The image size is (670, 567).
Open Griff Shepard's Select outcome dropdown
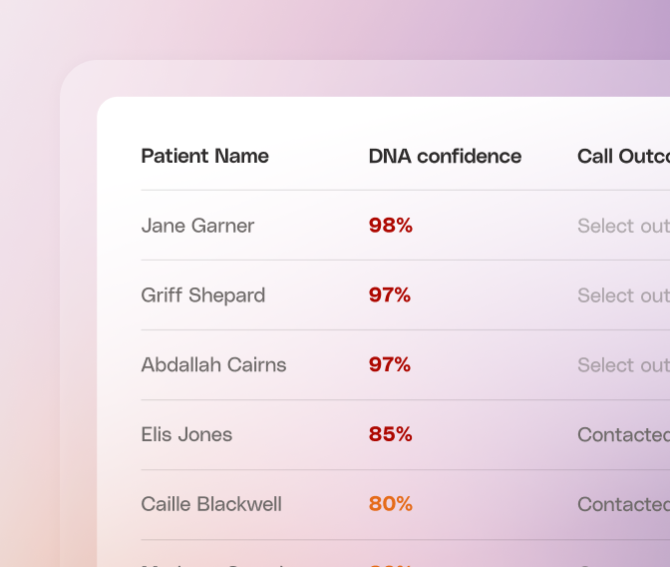click(623, 295)
